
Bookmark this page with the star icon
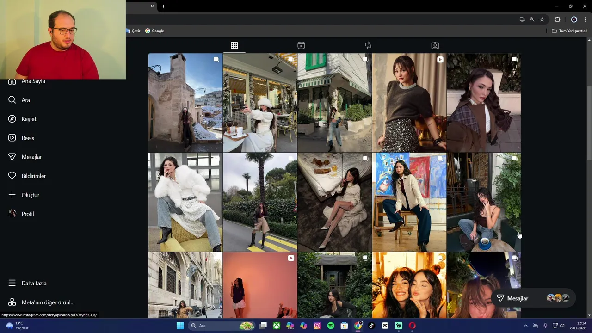point(542,19)
